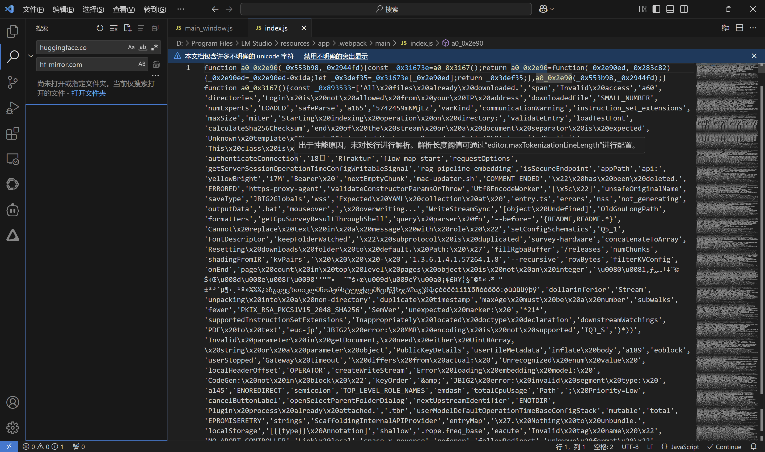This screenshot has height=452, width=765.
Task: Collapse the replace field toggle chevron
Action: pyautogui.click(x=31, y=56)
